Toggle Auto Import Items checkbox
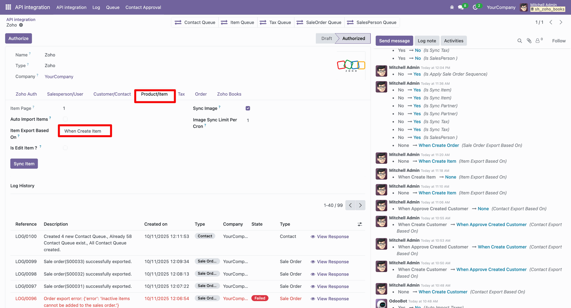The height and width of the screenshot is (308, 571). click(65, 119)
